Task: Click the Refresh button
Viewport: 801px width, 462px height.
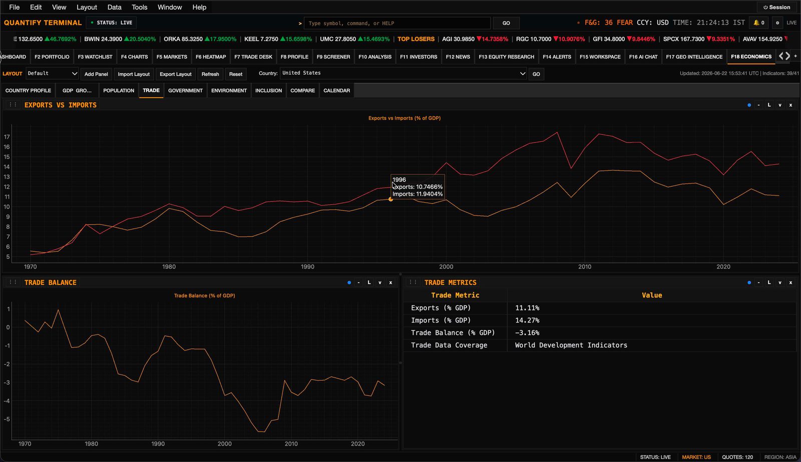Action: point(210,74)
